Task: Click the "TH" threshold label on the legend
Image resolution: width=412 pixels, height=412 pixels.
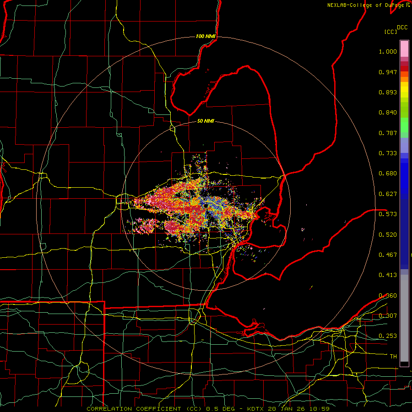Action: 393,357
